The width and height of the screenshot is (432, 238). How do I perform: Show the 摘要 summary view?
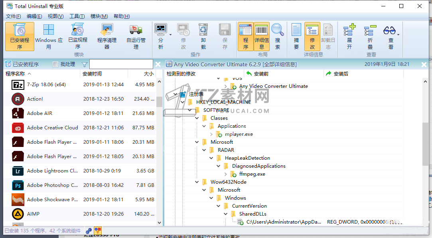click(296, 36)
